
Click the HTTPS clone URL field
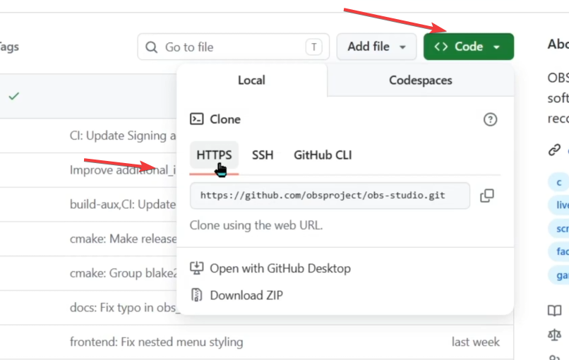[330, 196]
